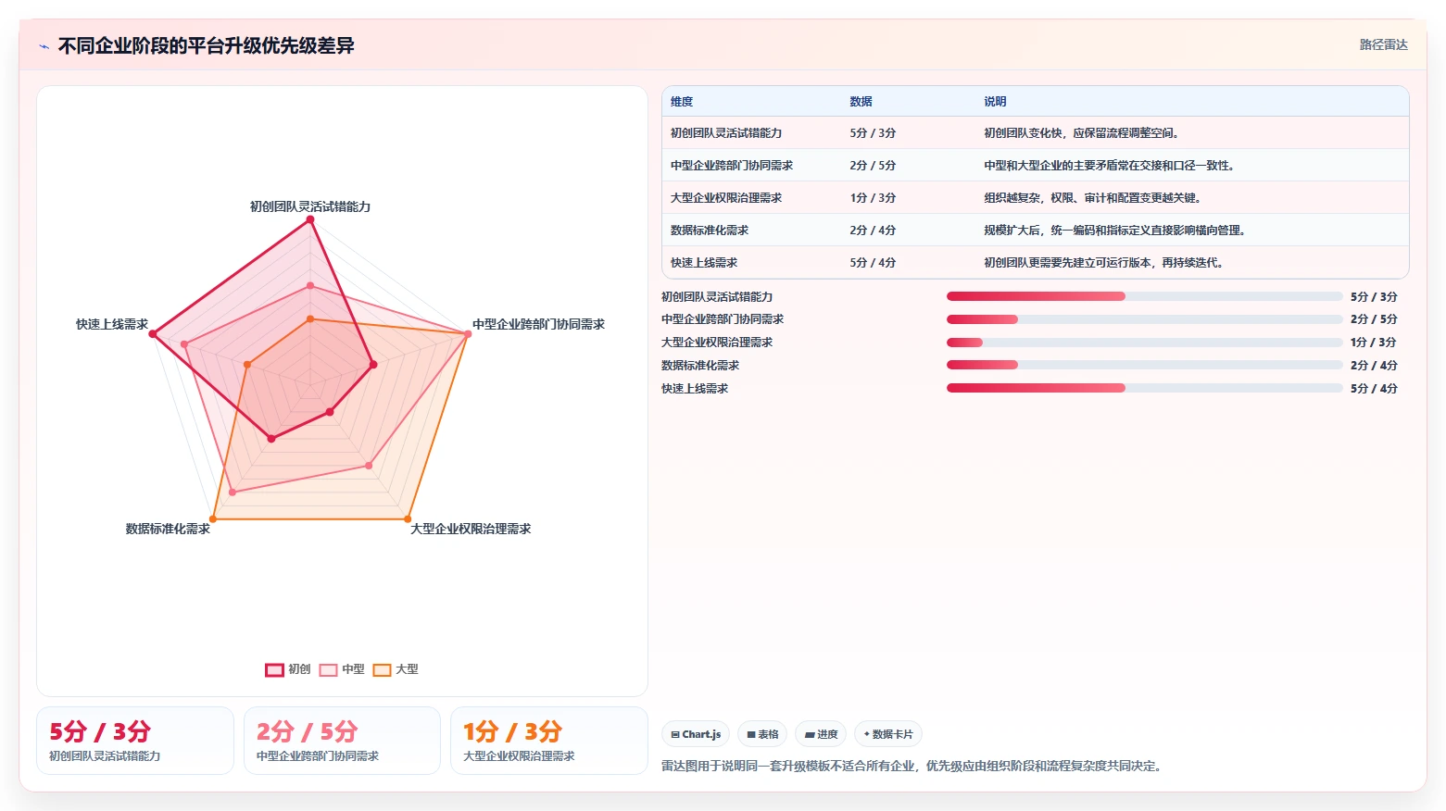Click the 大型 data point on the 大型企业权限治理需求 axis
1446x811 pixels.
pos(408,518)
